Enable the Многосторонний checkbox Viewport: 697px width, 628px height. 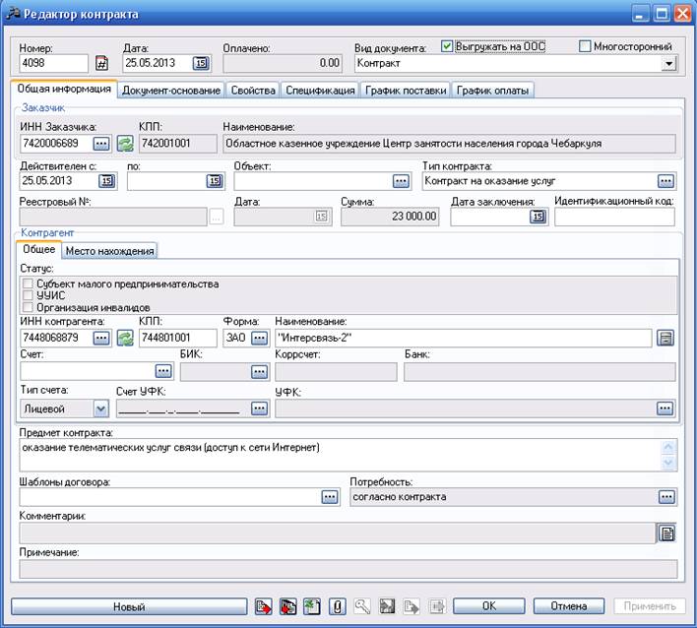[x=586, y=46]
